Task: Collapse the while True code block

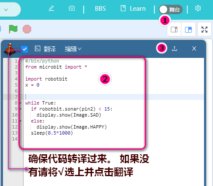Action: [21, 103]
